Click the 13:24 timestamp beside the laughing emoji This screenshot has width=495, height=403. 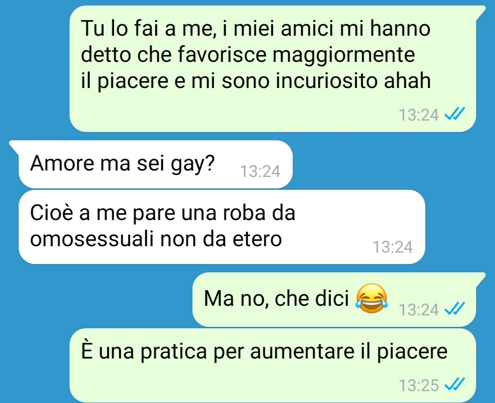pos(418,309)
